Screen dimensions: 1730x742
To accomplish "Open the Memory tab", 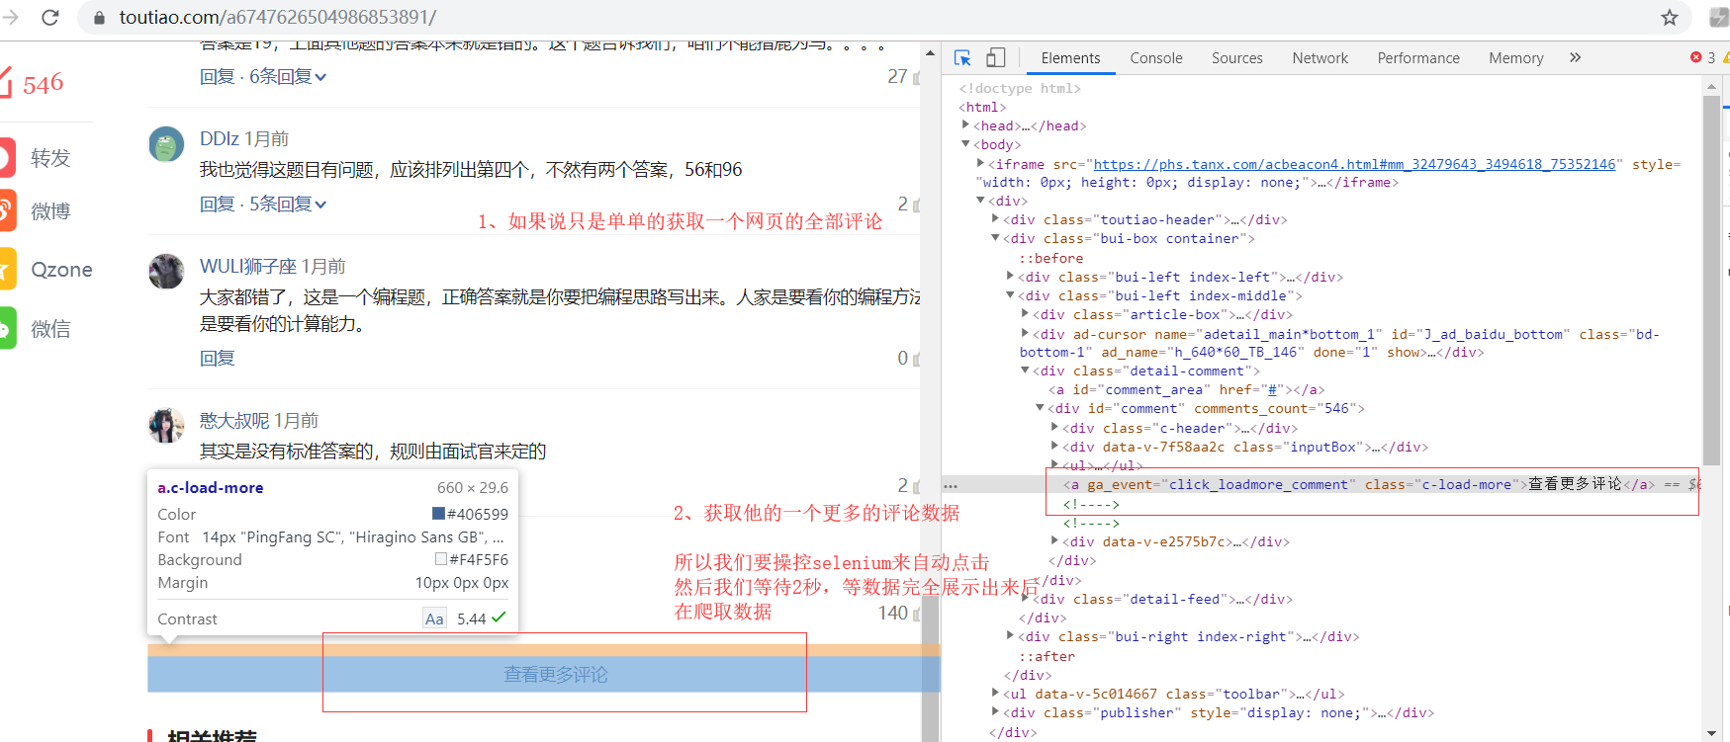I will coord(1515,58).
